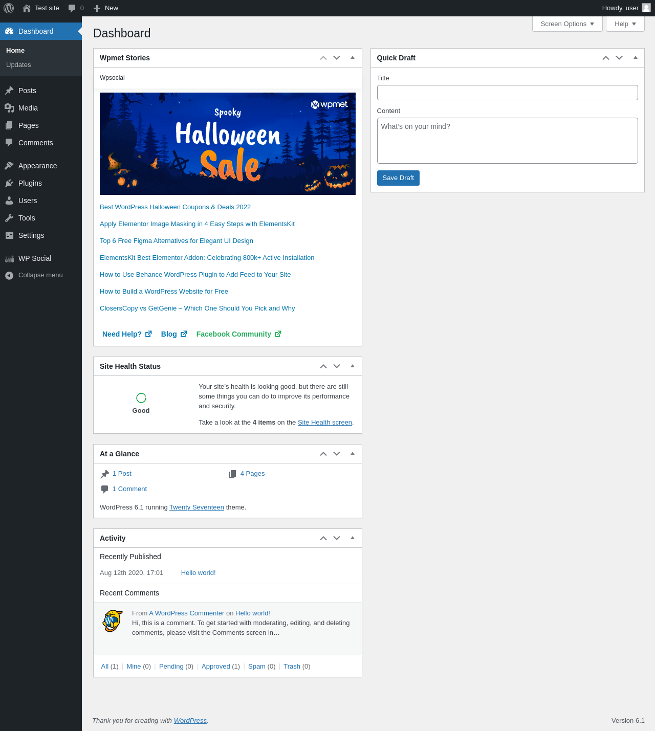Open the Site Health screen link
Screen dimensions: 655x731
325,423
